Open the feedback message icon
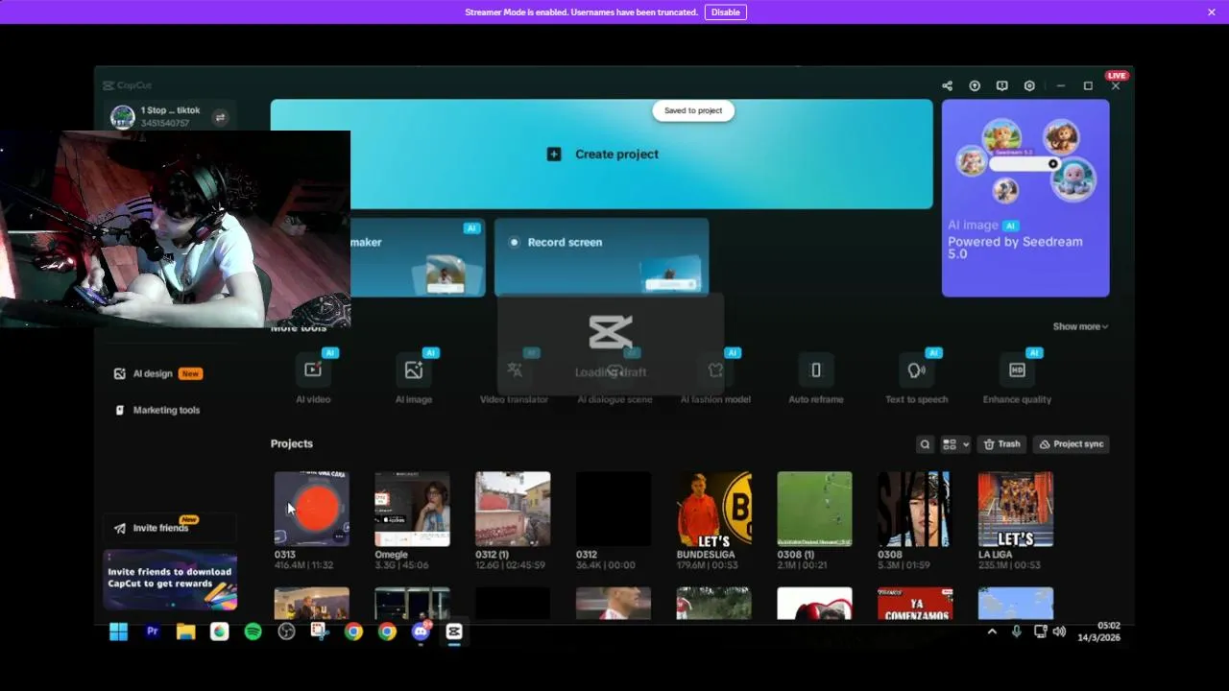Viewport: 1229px width, 691px height. pos(1001,85)
